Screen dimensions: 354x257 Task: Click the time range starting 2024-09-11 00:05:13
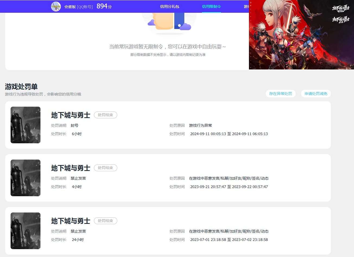pos(229,134)
